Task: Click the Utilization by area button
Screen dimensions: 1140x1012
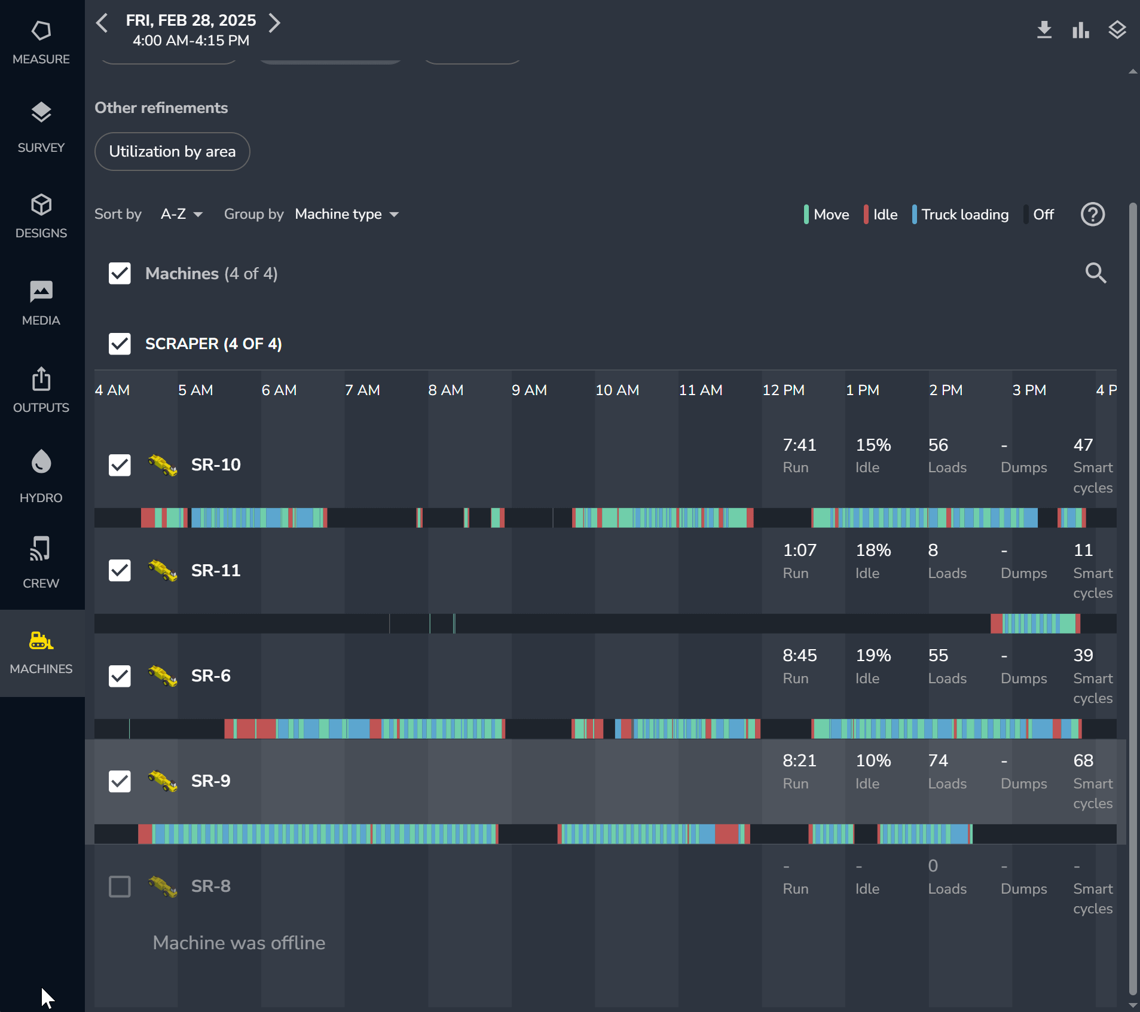Action: tap(172, 152)
